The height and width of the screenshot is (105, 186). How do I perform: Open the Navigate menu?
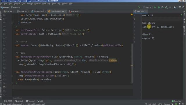point(17,4)
